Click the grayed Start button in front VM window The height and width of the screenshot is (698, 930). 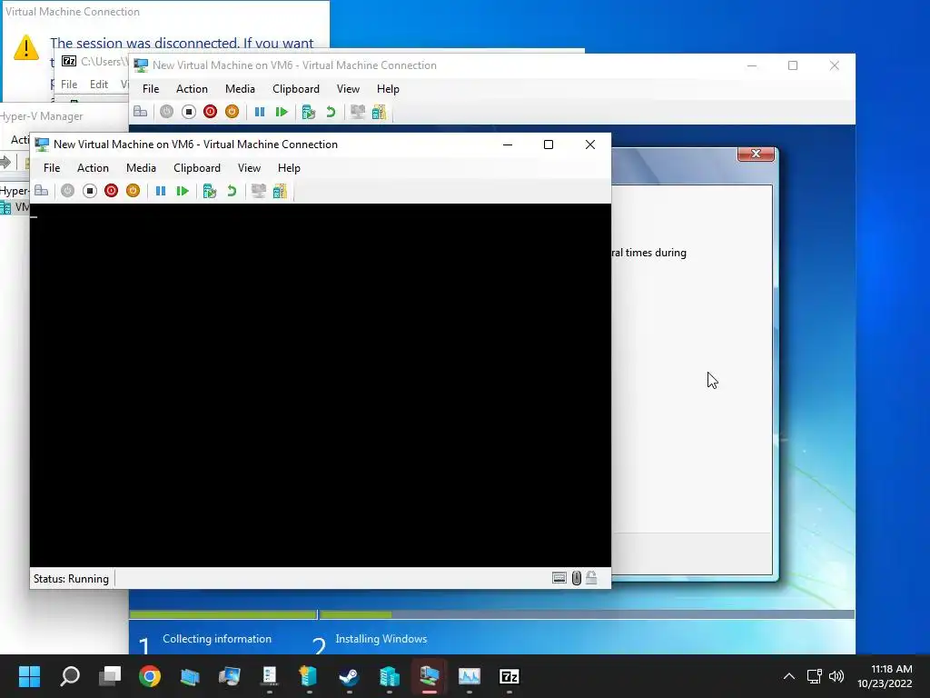[x=67, y=191]
